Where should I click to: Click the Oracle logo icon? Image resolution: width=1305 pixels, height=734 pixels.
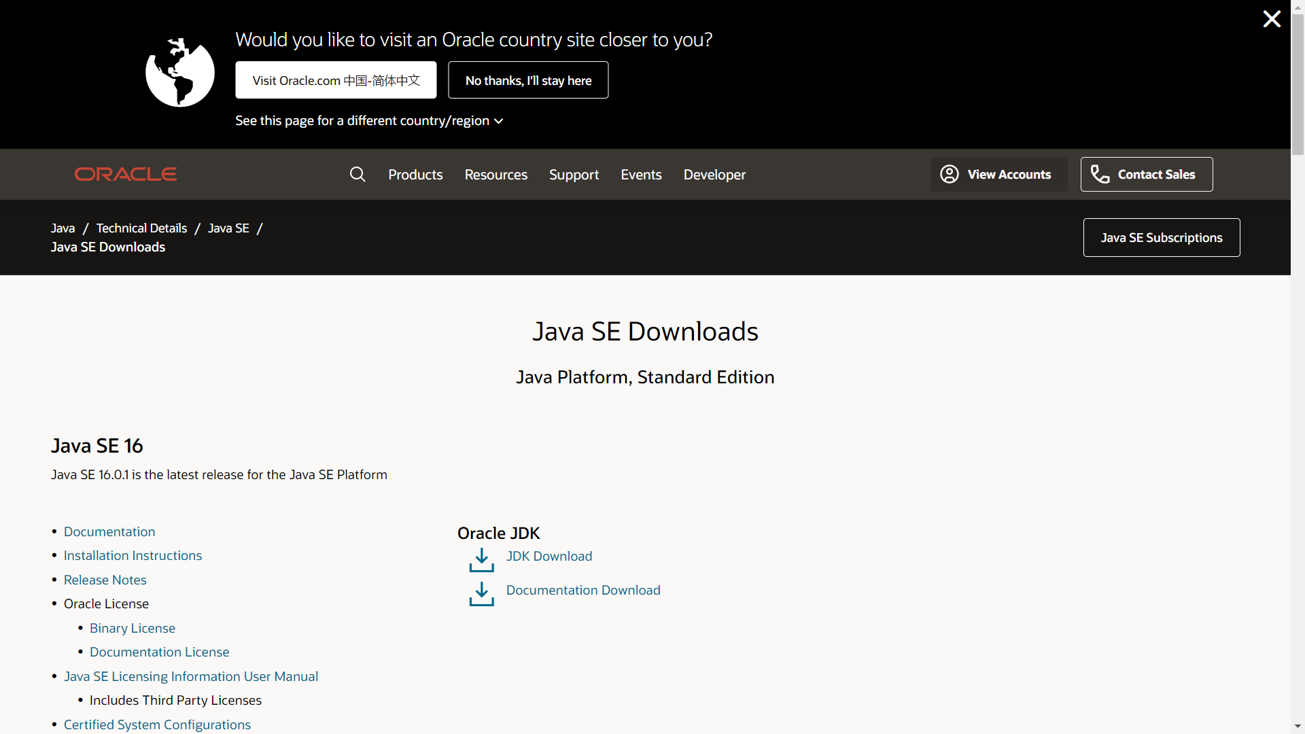pyautogui.click(x=126, y=175)
